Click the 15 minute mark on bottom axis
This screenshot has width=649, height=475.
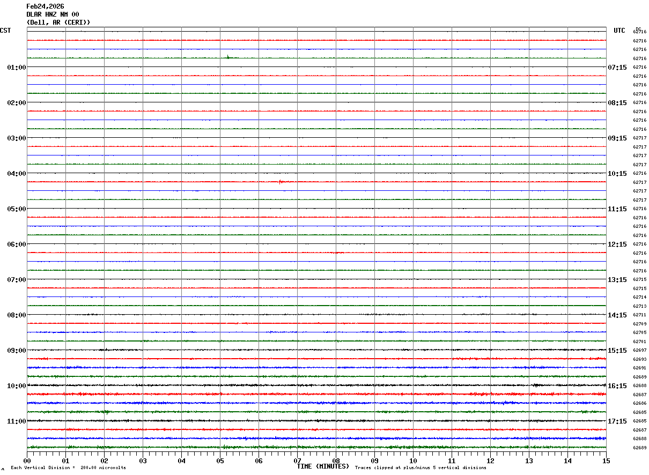(x=606, y=461)
